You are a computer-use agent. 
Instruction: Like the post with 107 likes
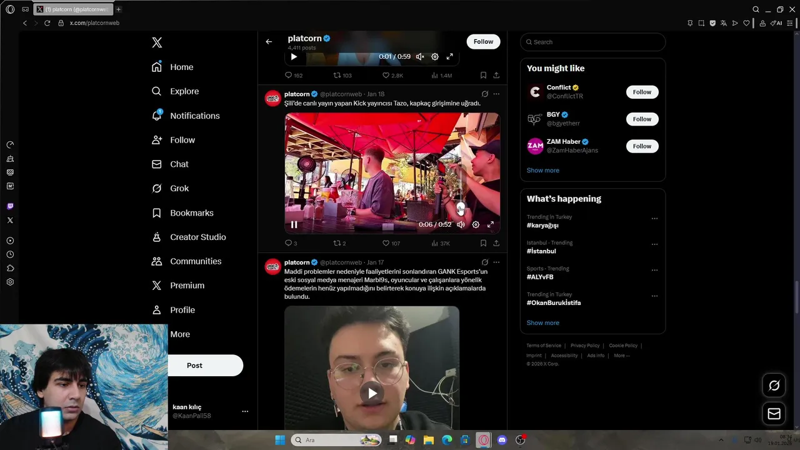click(x=391, y=243)
